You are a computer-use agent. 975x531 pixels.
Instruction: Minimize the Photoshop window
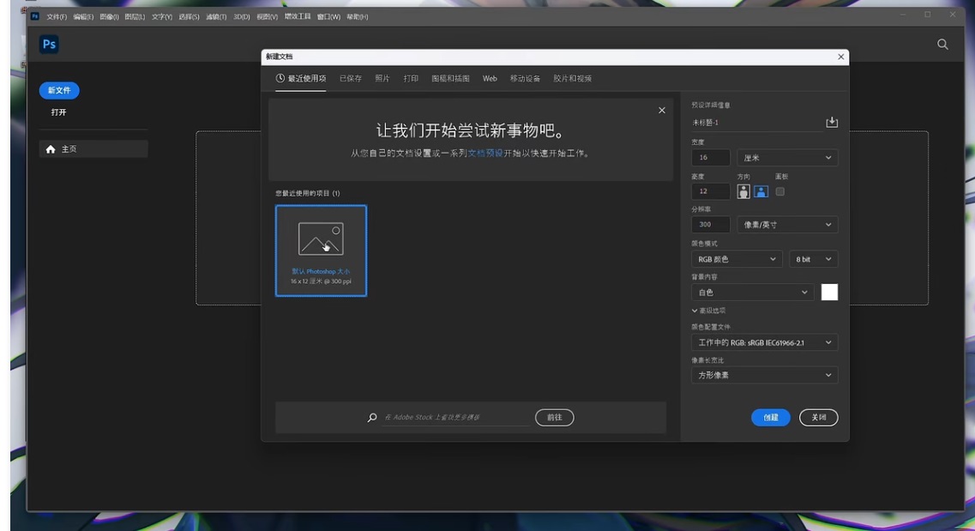903,15
